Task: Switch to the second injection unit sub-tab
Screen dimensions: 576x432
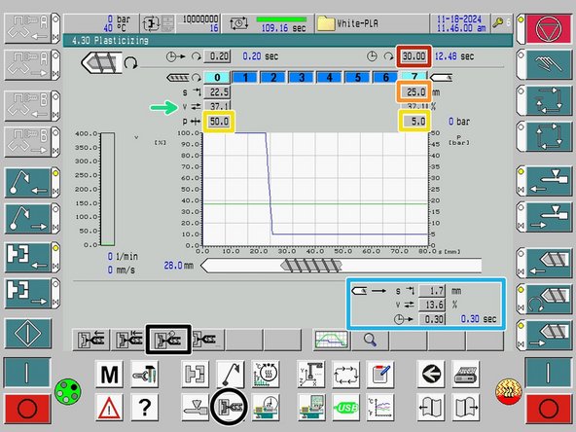Action: click(129, 340)
